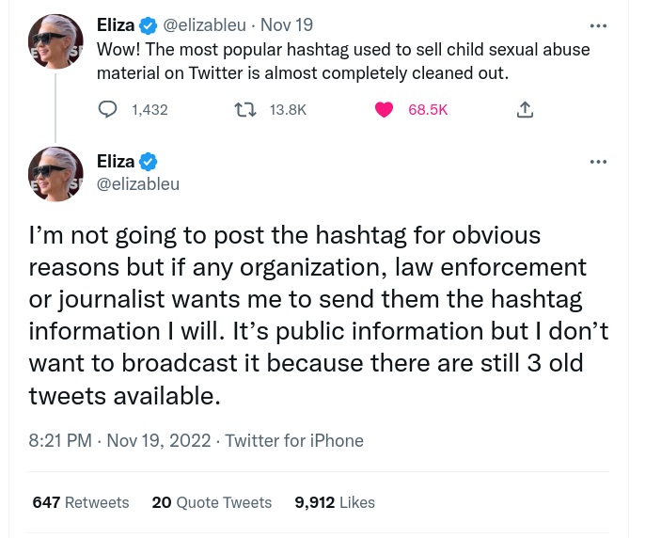
Task: Share the first tweet
Action: tap(525, 110)
